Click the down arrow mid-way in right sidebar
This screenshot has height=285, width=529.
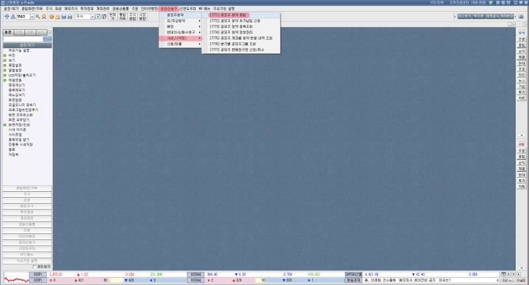[x=522, y=136]
